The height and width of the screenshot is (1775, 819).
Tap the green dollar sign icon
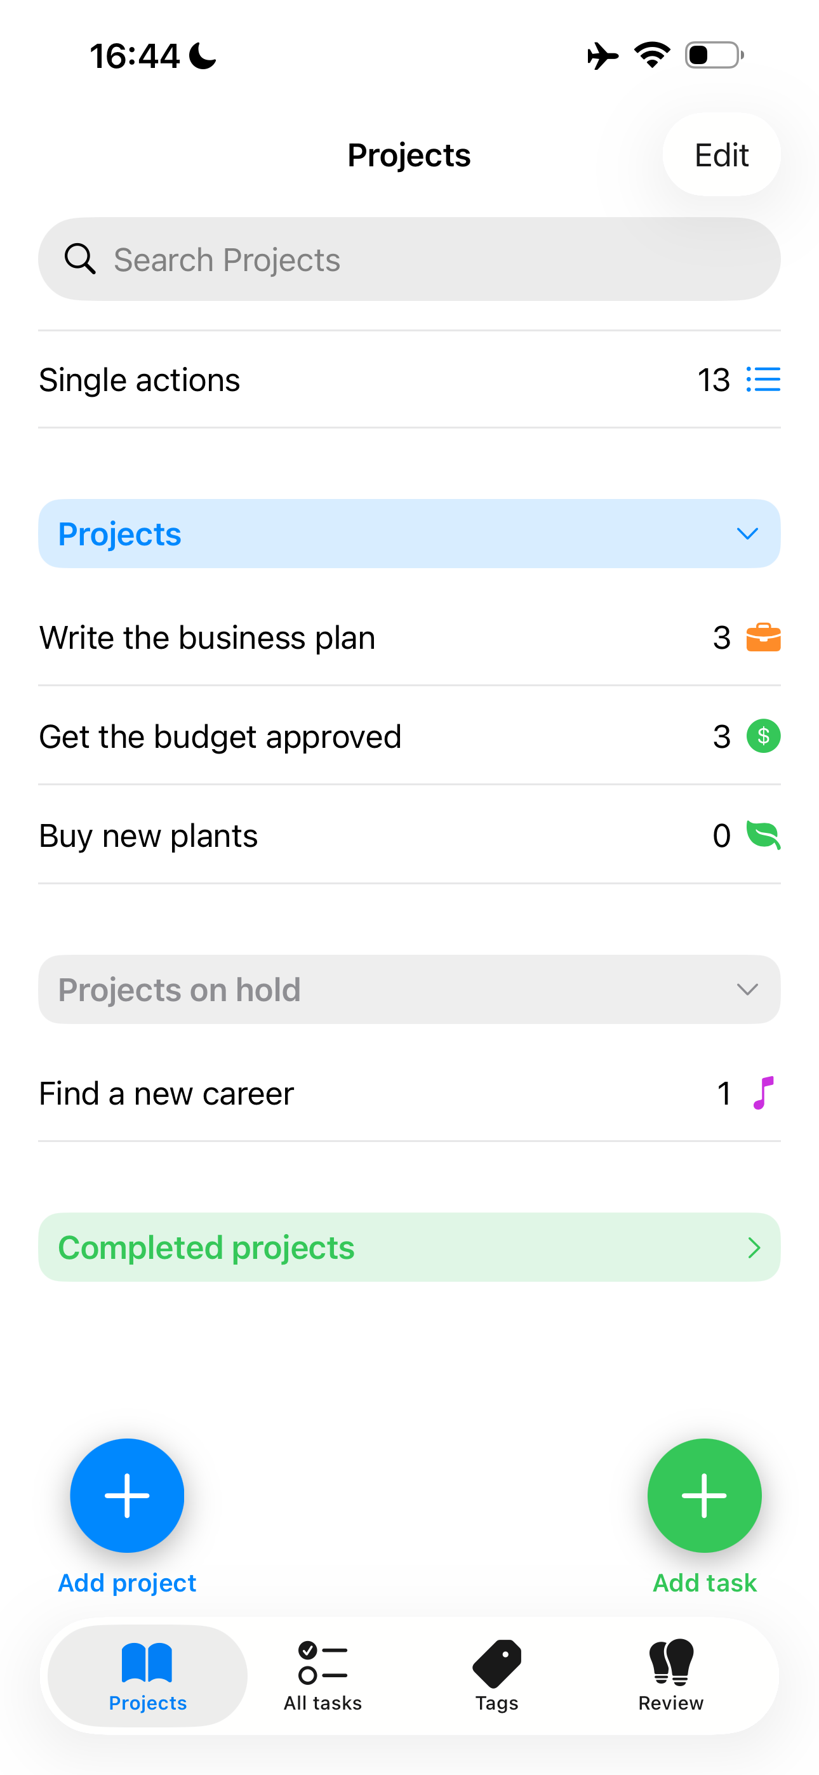[x=763, y=736]
